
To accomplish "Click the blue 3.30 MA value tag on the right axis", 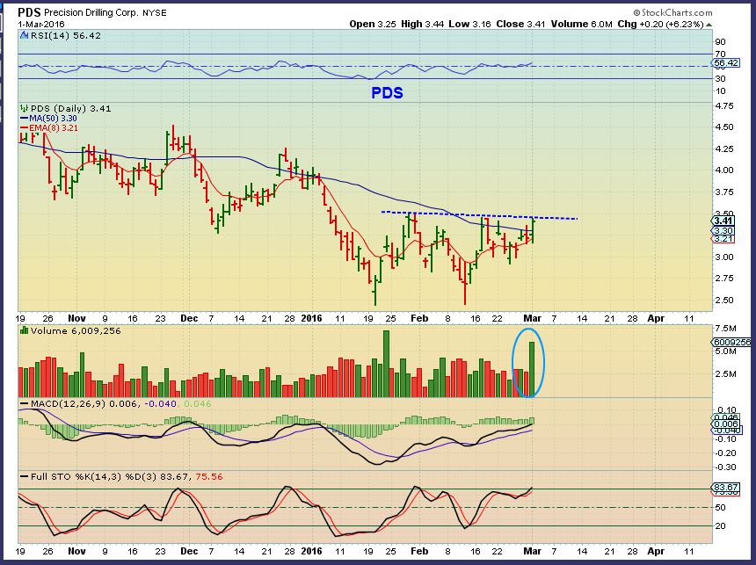I will pos(723,231).
